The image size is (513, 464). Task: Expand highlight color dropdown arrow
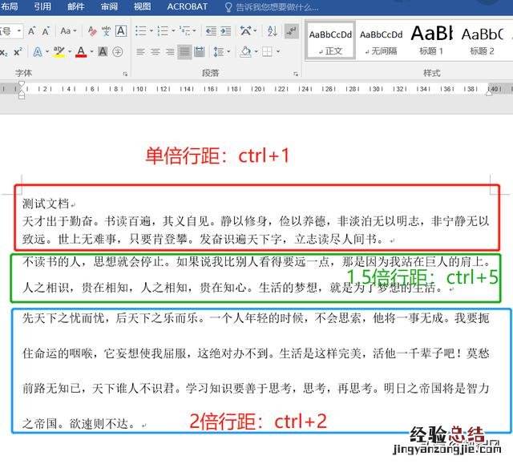point(70,51)
